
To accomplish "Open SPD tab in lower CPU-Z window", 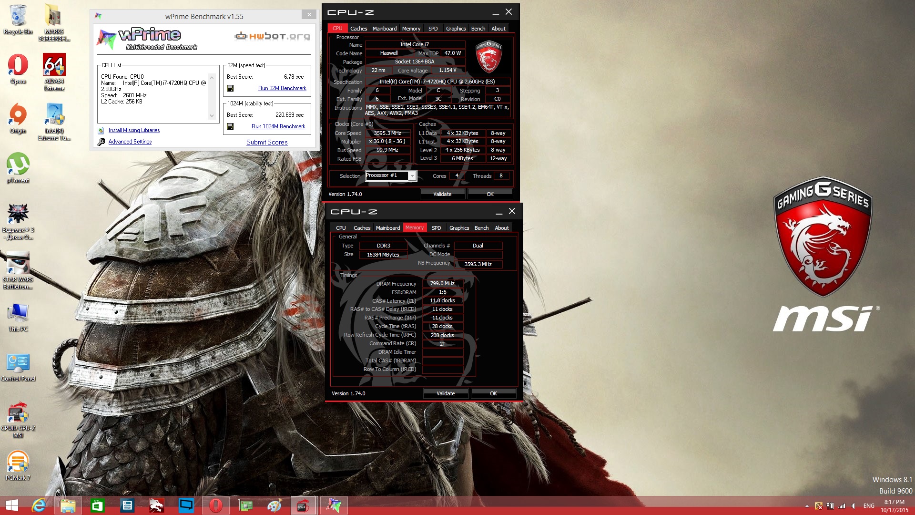I will pos(436,228).
